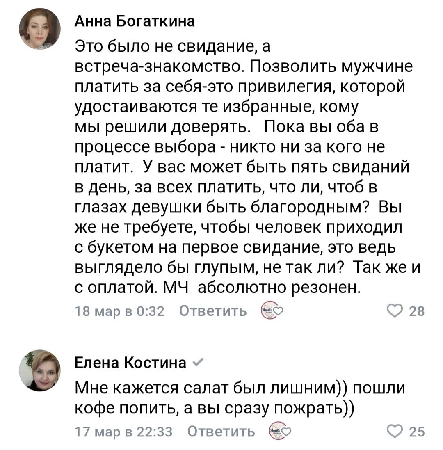Screen dimensions: 443x450
Task: Tap small heart overlapping badge under Anna's comment
Action: (277, 311)
